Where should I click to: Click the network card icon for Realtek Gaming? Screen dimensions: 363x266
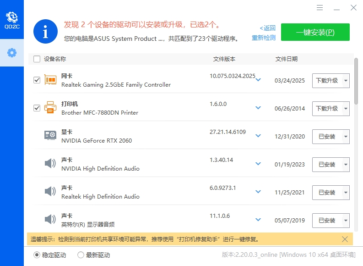(x=50, y=80)
